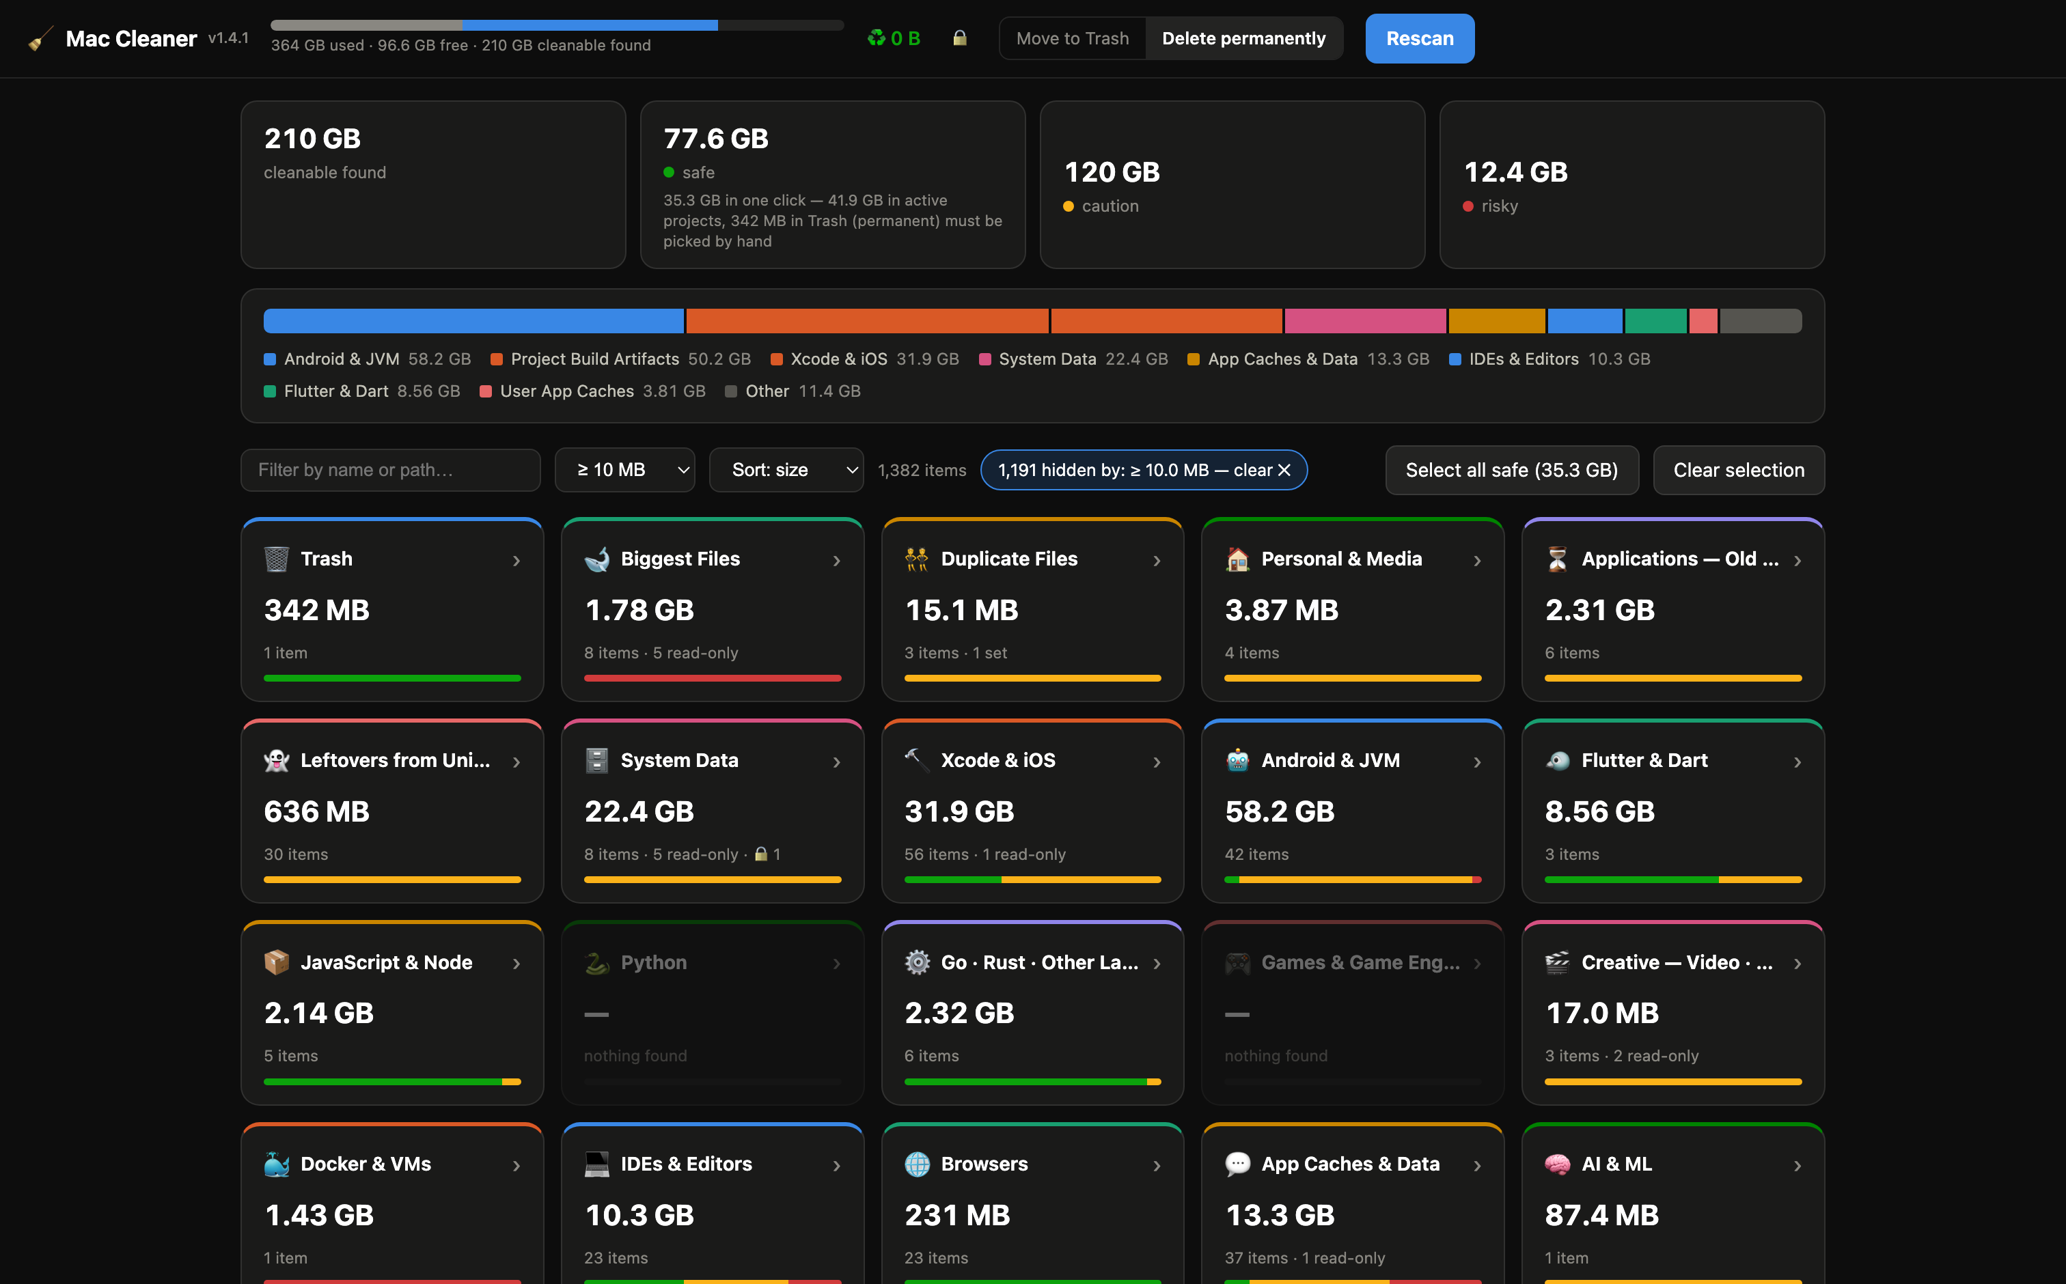The image size is (2066, 1284).
Task: Click the 210 GB cleanable found card
Action: (432, 184)
